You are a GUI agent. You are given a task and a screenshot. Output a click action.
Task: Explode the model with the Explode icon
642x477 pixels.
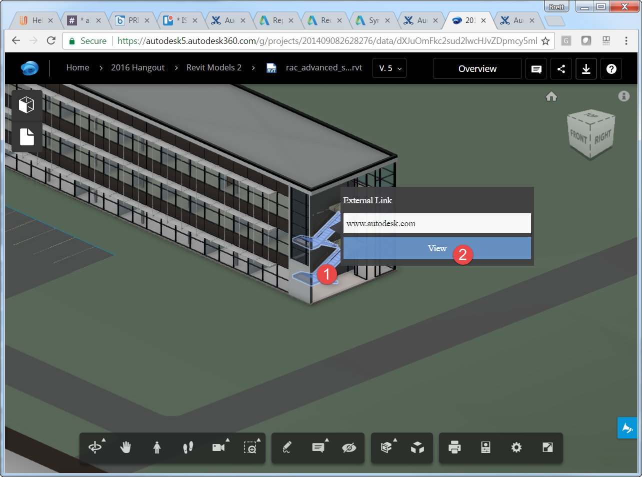point(416,448)
